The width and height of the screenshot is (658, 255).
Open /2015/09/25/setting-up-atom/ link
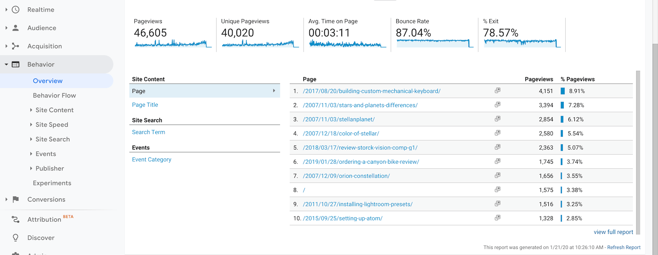coord(343,218)
